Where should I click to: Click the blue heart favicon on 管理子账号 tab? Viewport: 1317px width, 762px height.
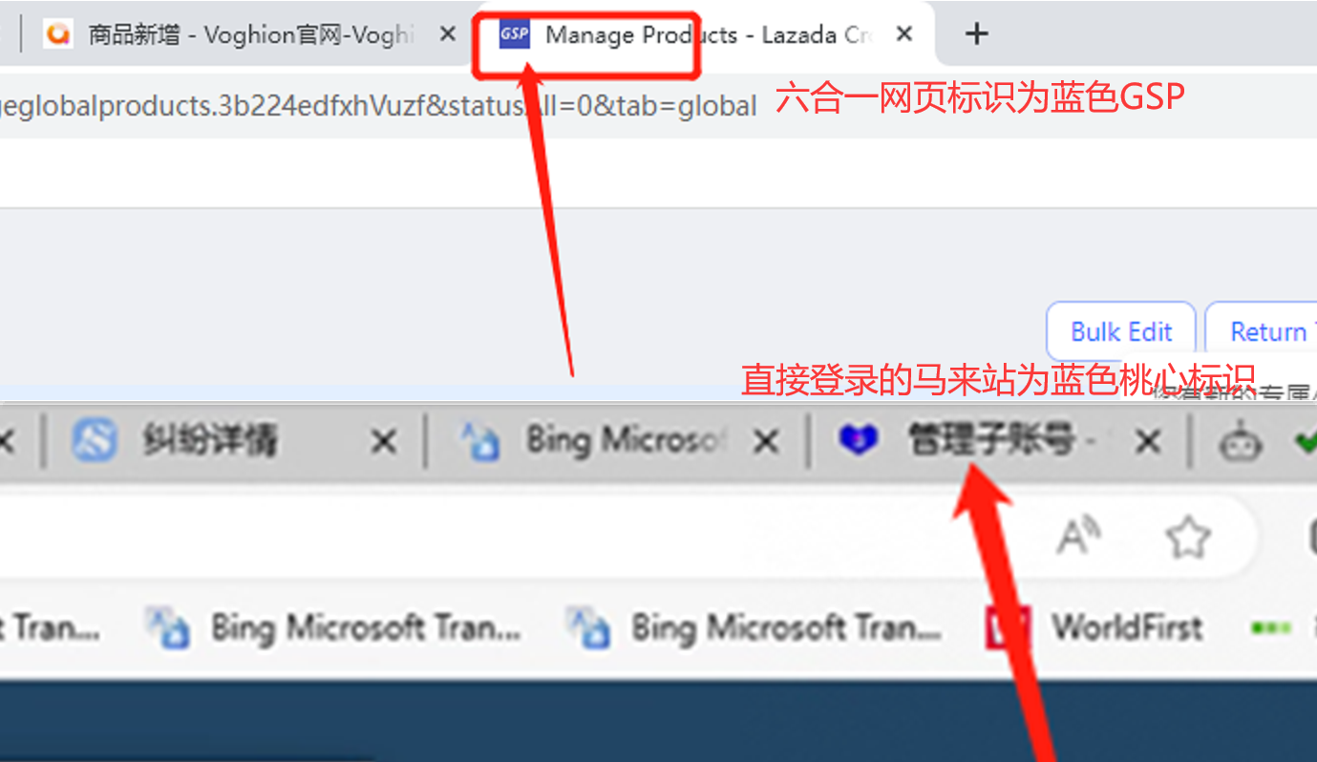tap(858, 440)
